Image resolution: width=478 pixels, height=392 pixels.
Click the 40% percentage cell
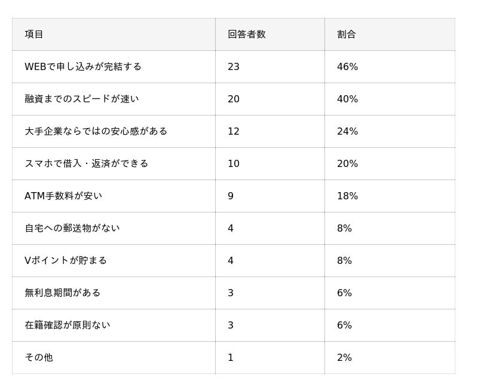pyautogui.click(x=347, y=99)
